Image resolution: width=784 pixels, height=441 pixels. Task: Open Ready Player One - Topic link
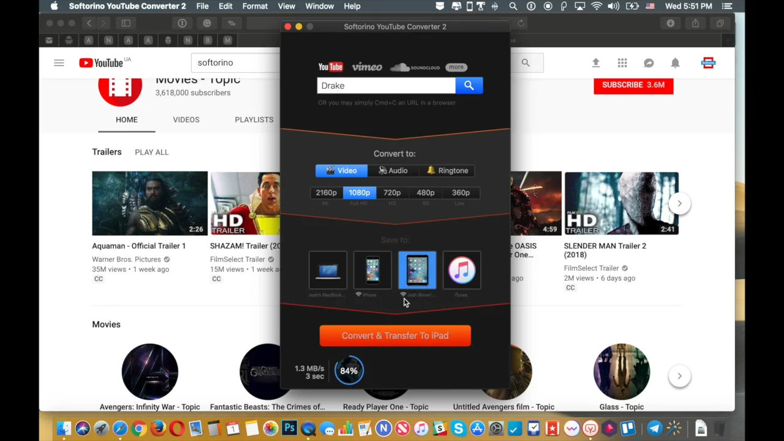click(x=385, y=407)
